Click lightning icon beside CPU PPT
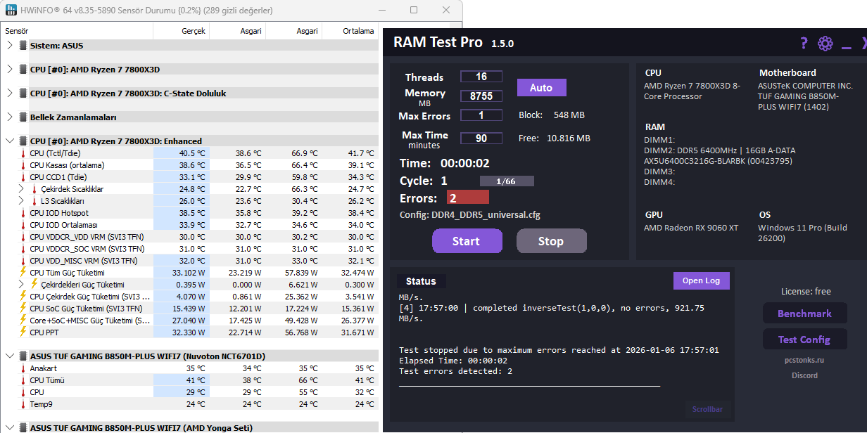This screenshot has width=867, height=433. (23, 332)
